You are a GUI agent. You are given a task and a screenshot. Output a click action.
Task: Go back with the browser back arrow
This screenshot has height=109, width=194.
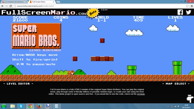point(2,6)
